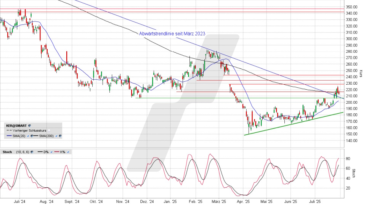366x206 pixels.
Task: Click the 'Juli '24' date axis label
Action: coord(19,201)
